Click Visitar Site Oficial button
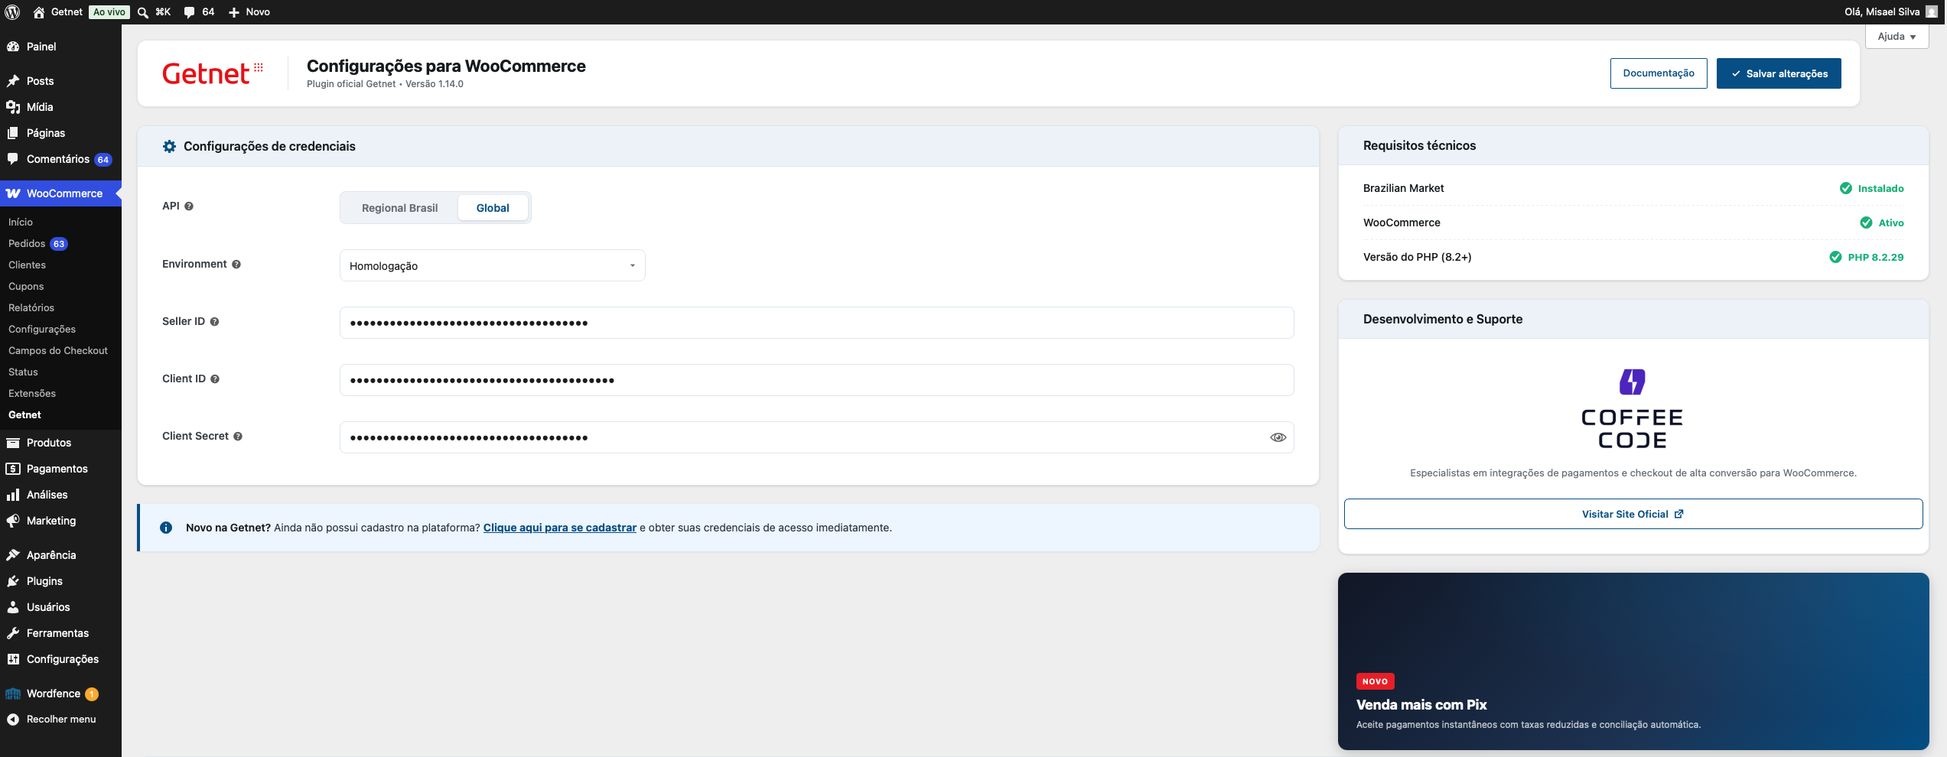This screenshot has width=1947, height=757. 1633,514
